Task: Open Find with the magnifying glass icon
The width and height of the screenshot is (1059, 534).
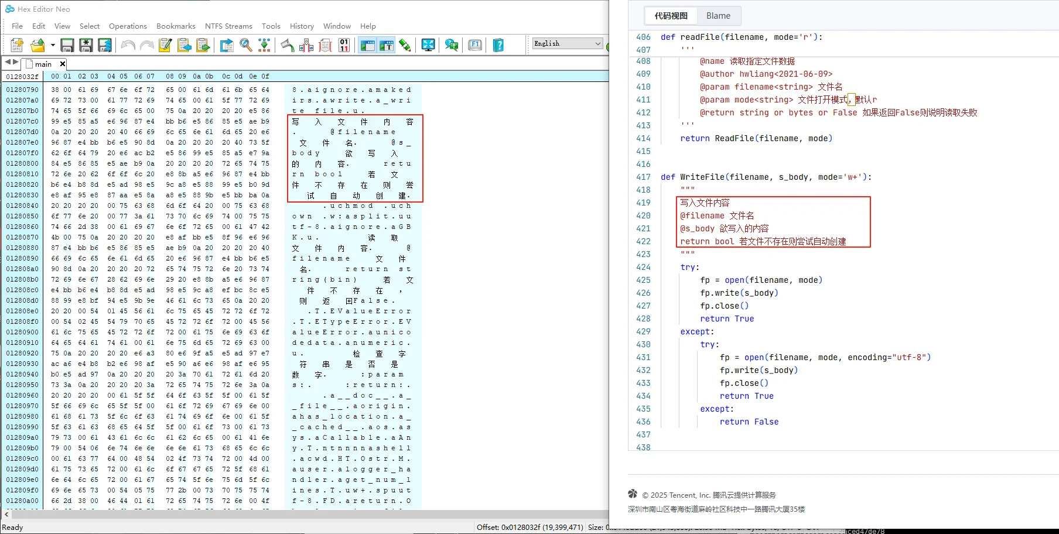Action: 246,45
